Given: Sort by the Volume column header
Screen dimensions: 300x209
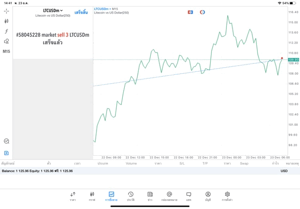Looking at the screenshot, I should [131, 163].
